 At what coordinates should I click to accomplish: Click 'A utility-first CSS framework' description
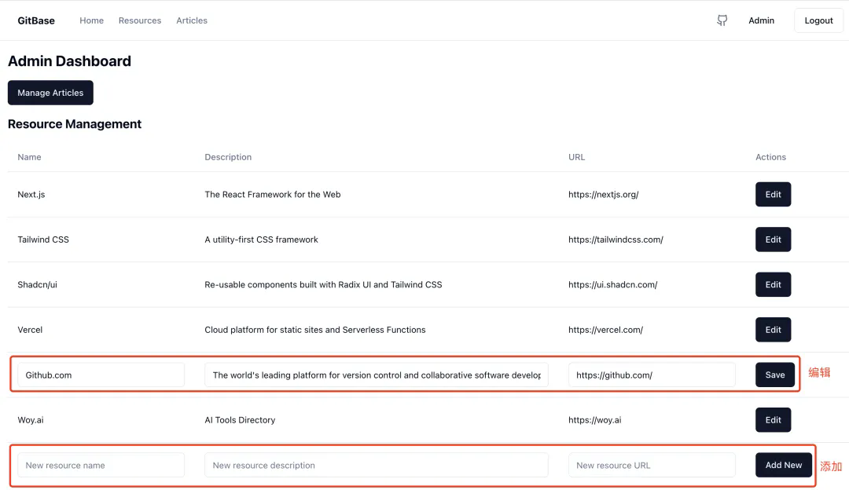(262, 240)
